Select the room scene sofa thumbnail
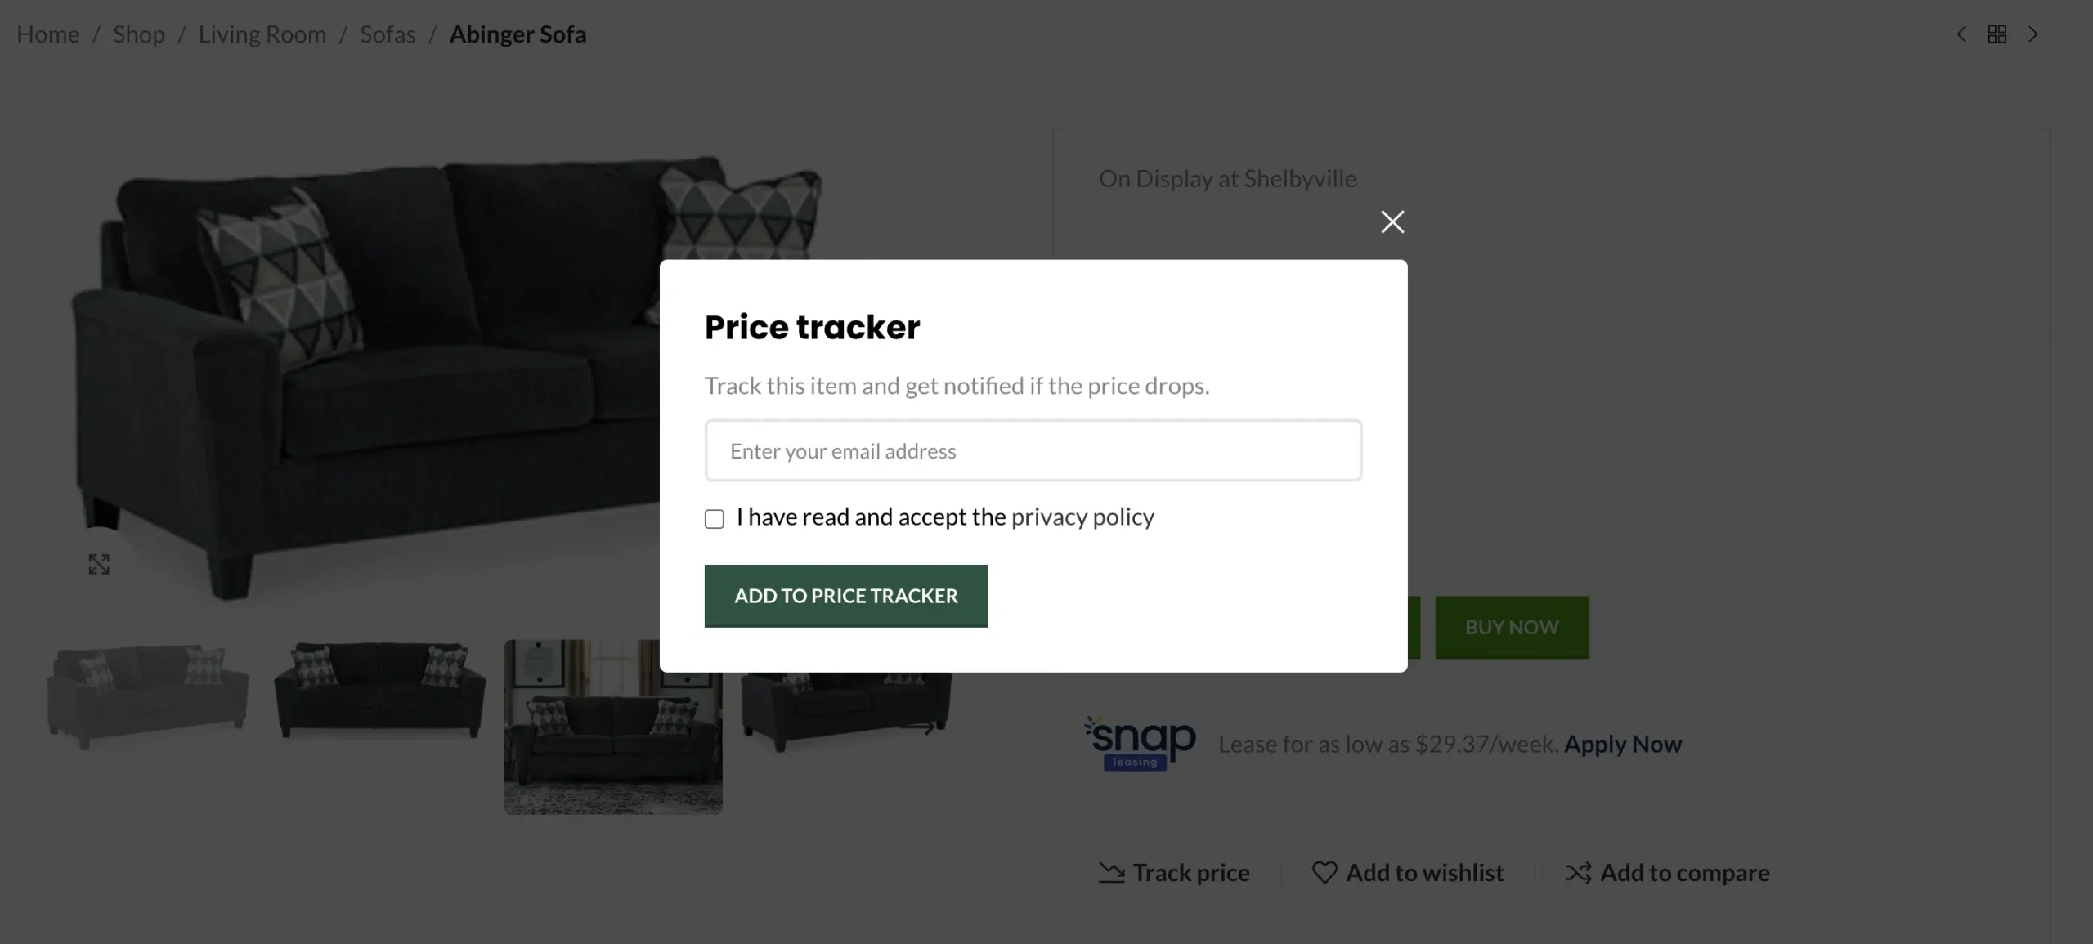Screen dimensions: 2093x944 click(x=612, y=727)
